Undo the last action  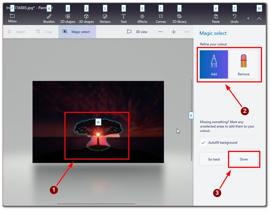pyautogui.click(x=234, y=18)
